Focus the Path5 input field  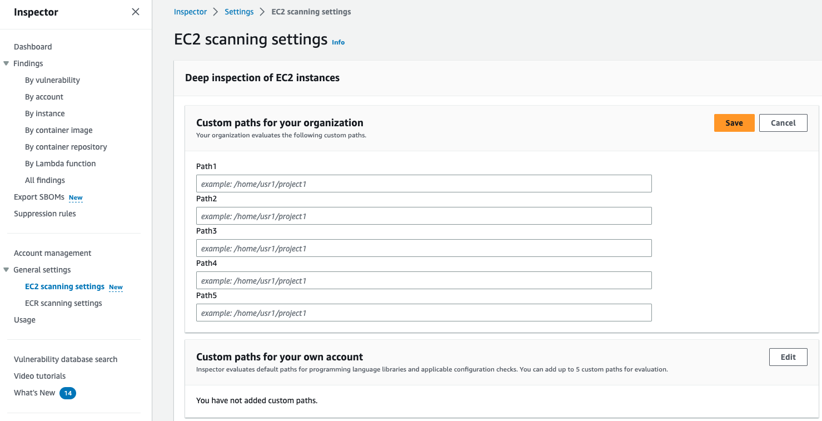click(x=424, y=313)
